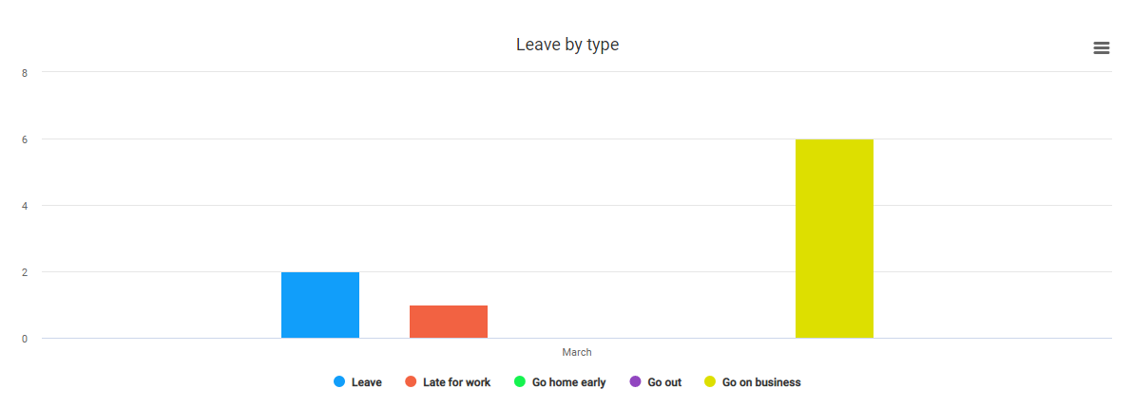
Task: Toggle the Leave series label in legend
Action: tap(366, 382)
